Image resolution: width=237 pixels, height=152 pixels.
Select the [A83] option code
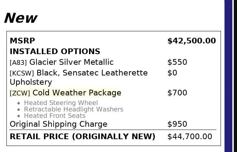point(18,63)
